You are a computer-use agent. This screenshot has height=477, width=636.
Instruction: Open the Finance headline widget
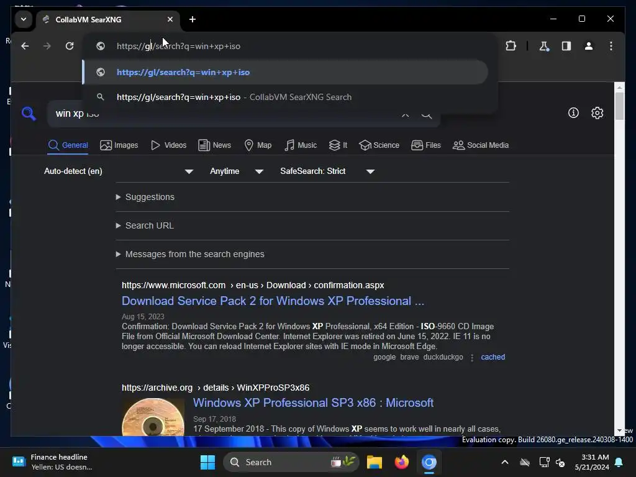pyautogui.click(x=52, y=462)
